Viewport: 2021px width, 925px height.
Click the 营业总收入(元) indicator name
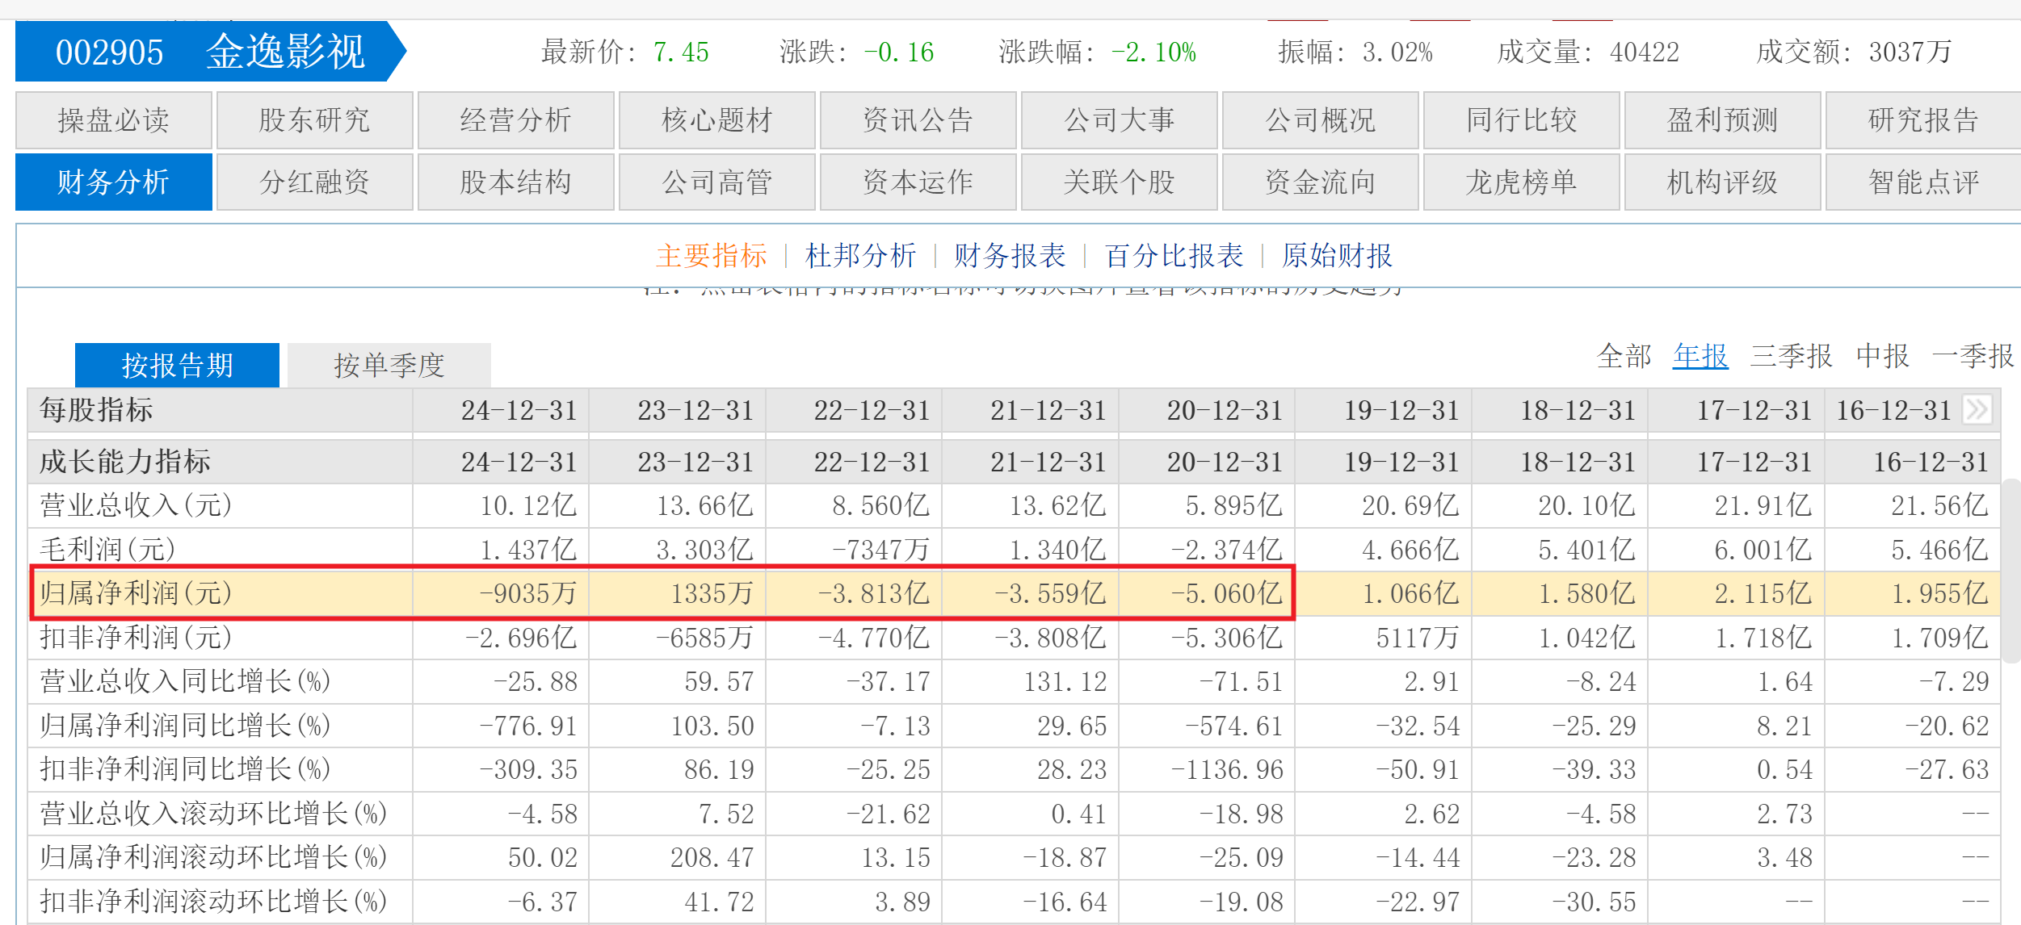(136, 505)
